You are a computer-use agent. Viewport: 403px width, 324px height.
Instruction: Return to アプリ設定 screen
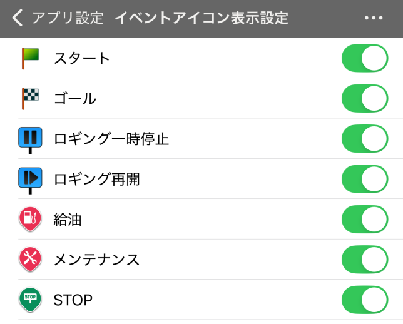[x=67, y=18]
